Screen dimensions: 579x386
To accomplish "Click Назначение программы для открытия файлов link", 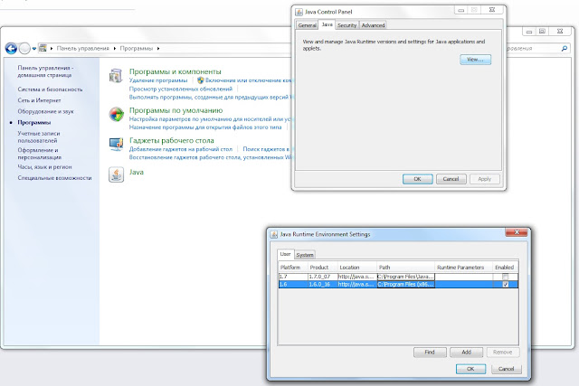I will (205, 127).
